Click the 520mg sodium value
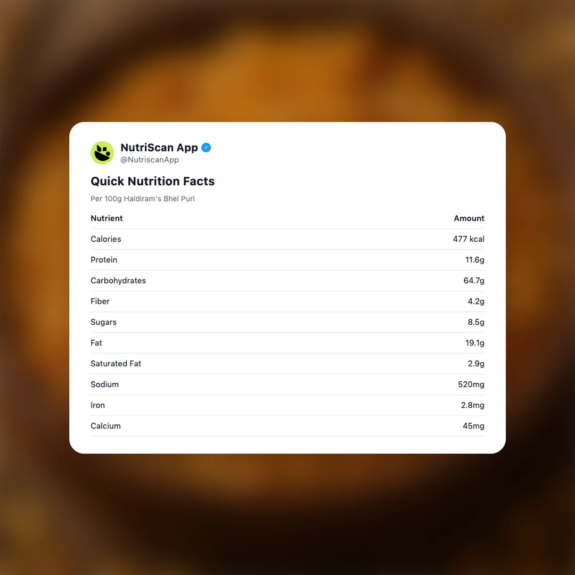 coord(471,384)
